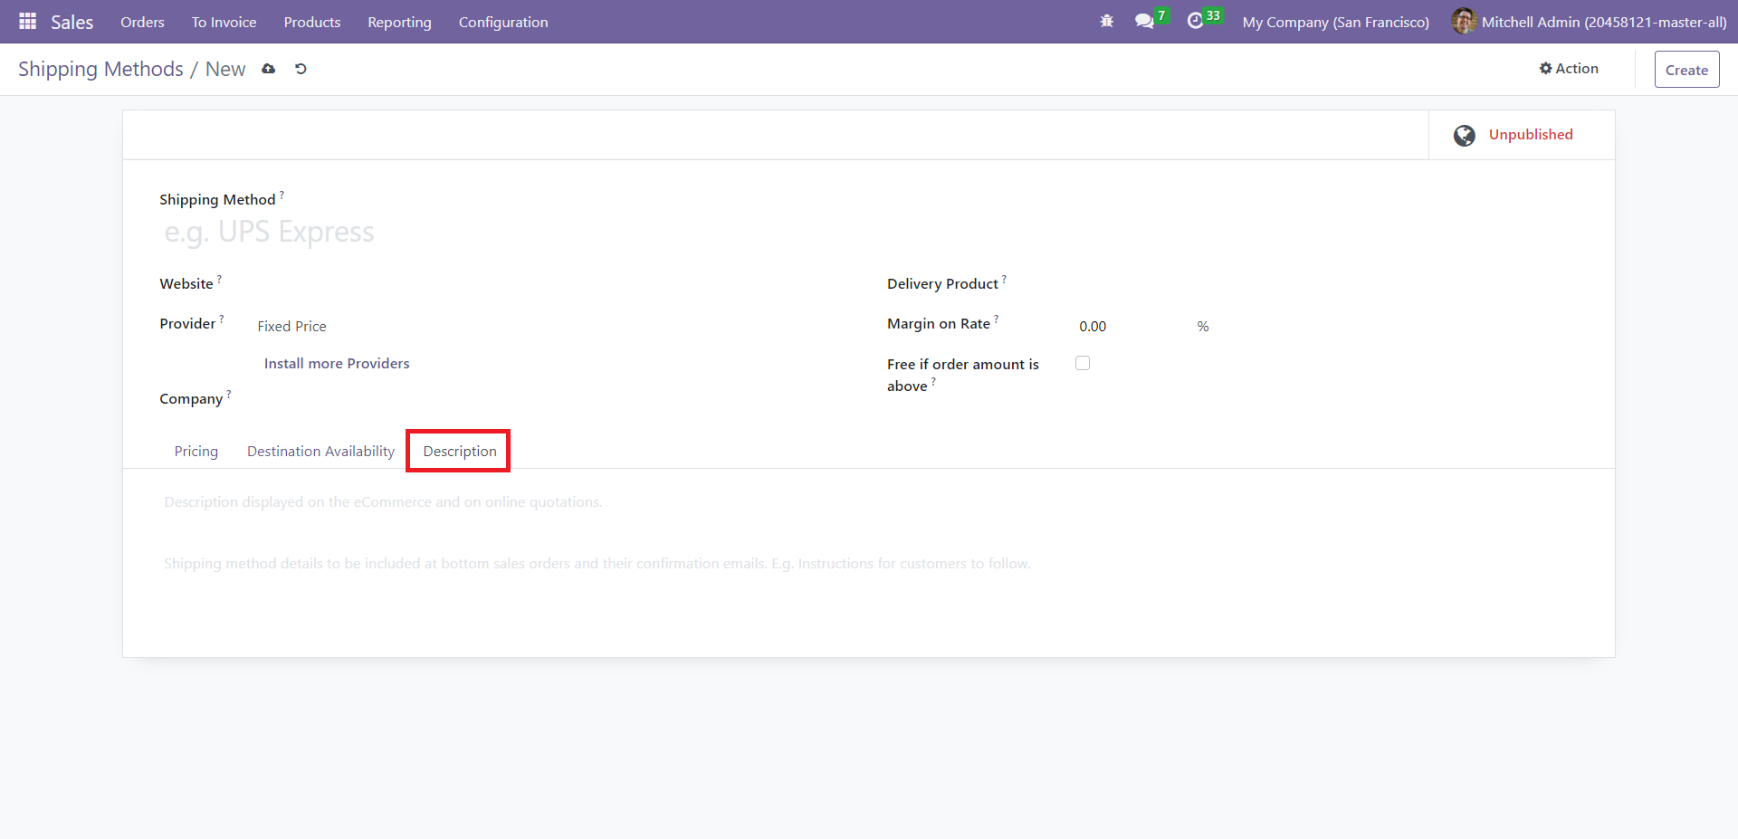
Task: Switch to the Destination Availability tab
Action: pos(320,451)
